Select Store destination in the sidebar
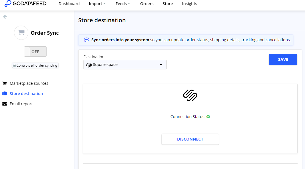Image resolution: width=305 pixels, height=169 pixels. (26, 94)
